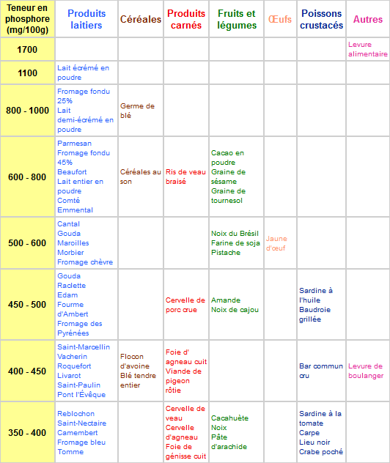Click Baudroie grillée entry

pos(315,314)
